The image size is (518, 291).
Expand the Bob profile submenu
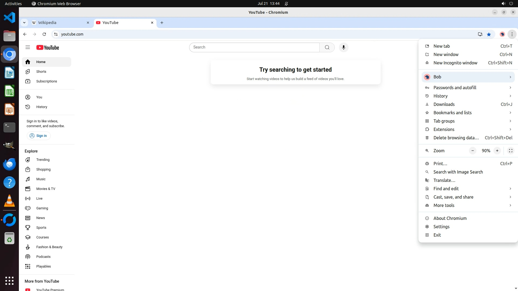pyautogui.click(x=468, y=77)
